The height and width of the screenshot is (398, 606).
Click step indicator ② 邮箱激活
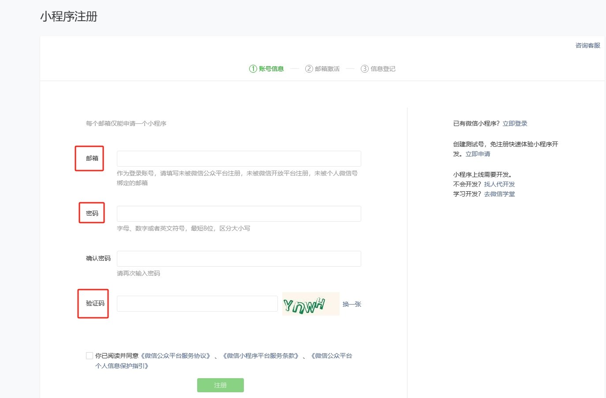click(322, 69)
